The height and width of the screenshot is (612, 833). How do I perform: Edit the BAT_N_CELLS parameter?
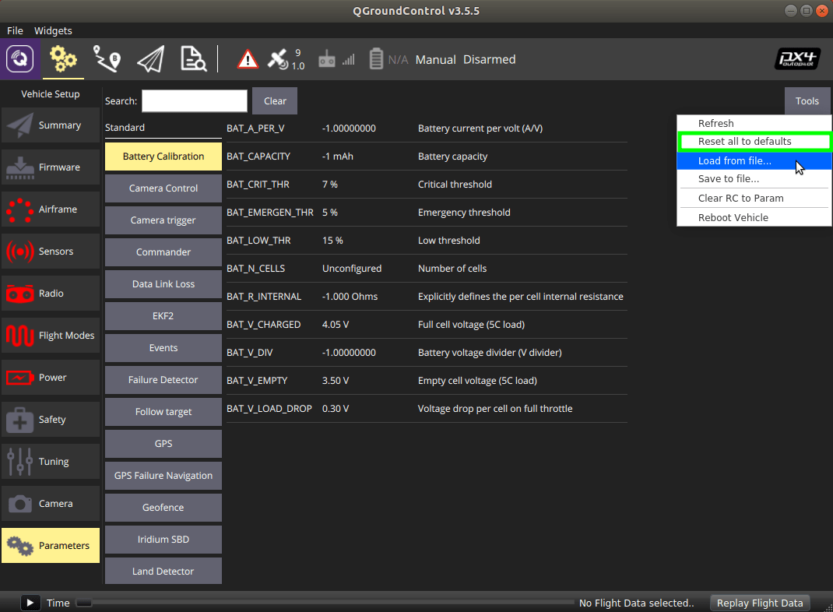[427, 269]
